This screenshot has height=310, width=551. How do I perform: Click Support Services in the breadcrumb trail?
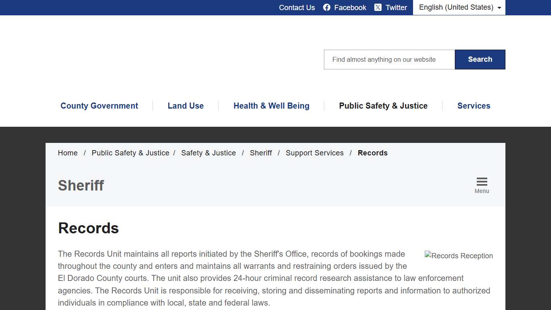tap(315, 153)
